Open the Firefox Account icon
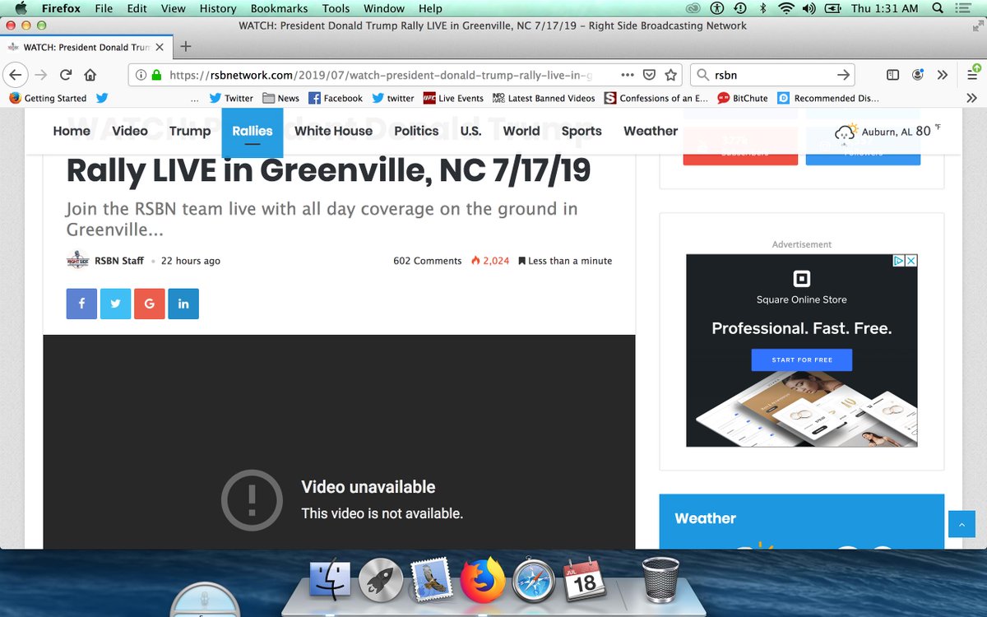987x617 pixels. (x=918, y=75)
